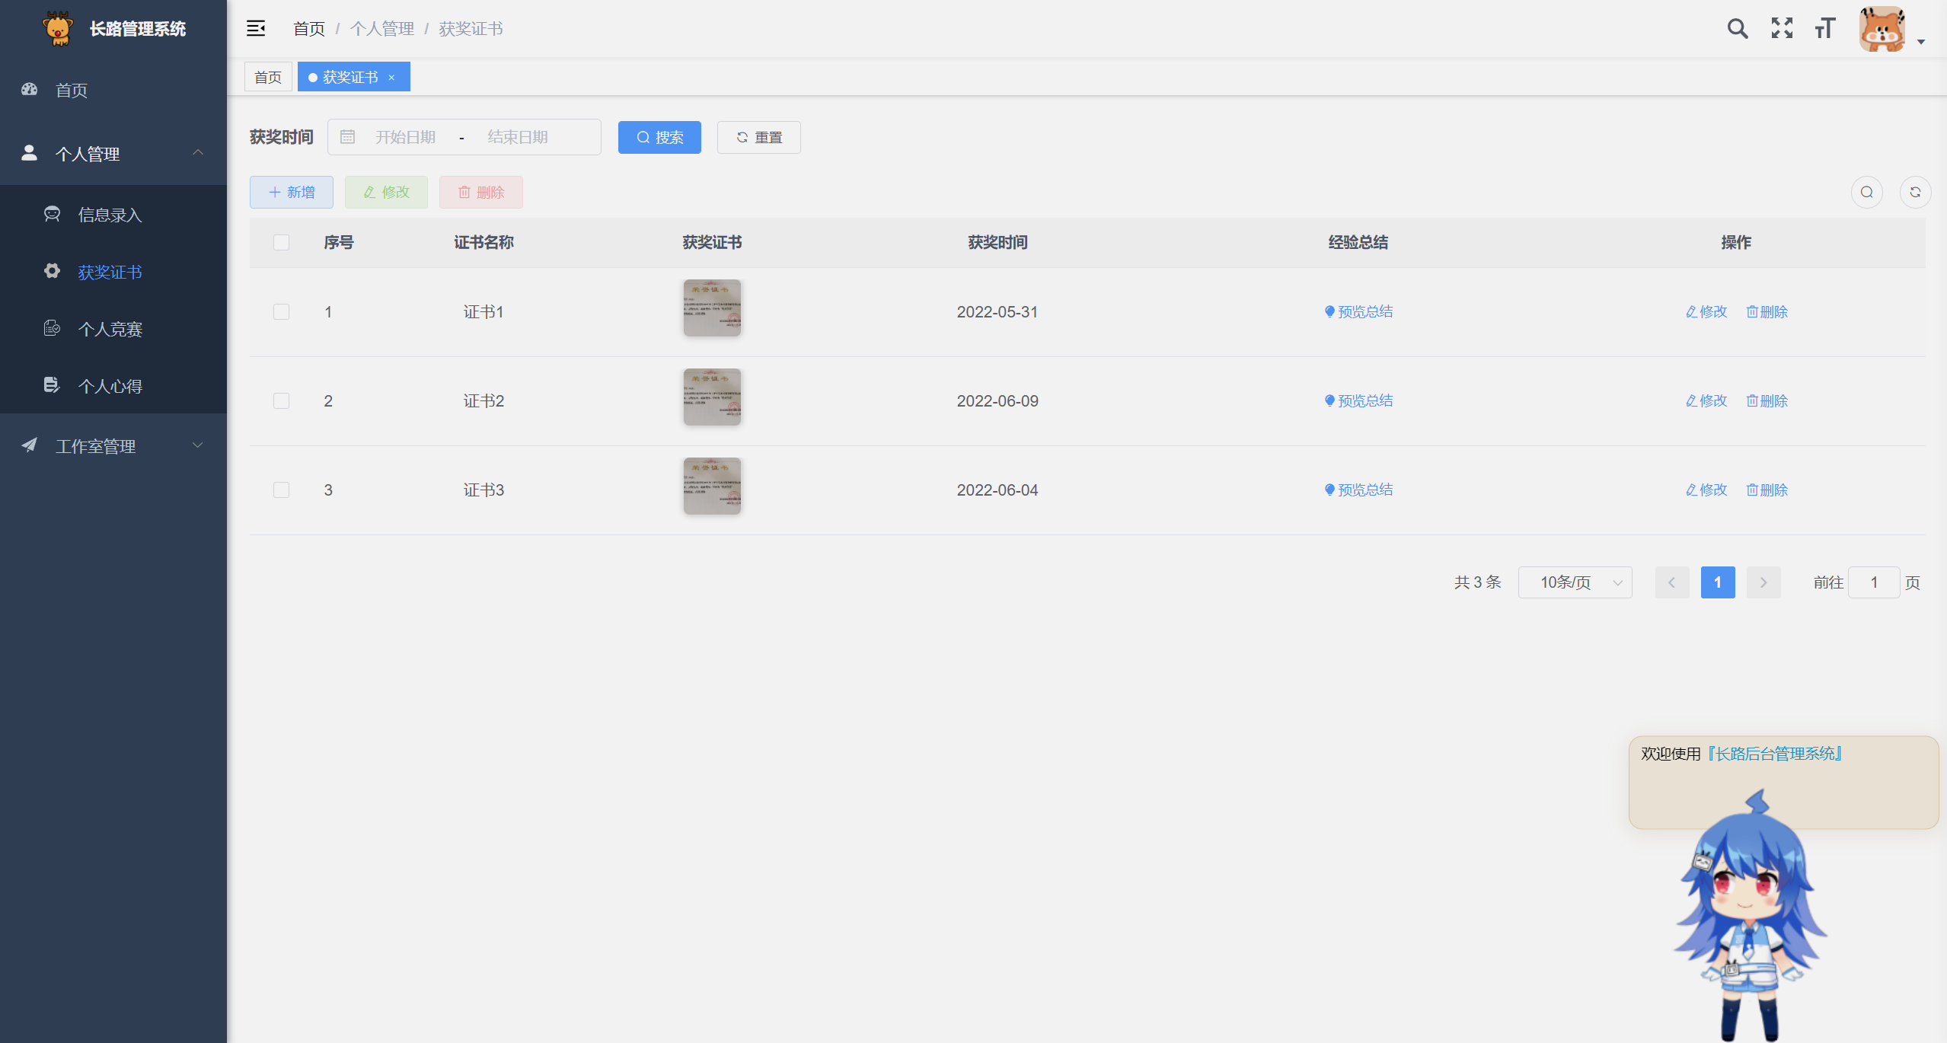Viewport: 1947px width, 1043px height.
Task: Toggle fullscreen mode icon
Action: tap(1782, 29)
